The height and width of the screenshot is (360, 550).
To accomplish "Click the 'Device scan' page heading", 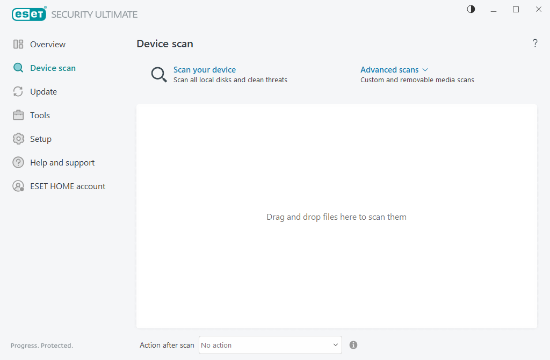I will click(x=165, y=44).
